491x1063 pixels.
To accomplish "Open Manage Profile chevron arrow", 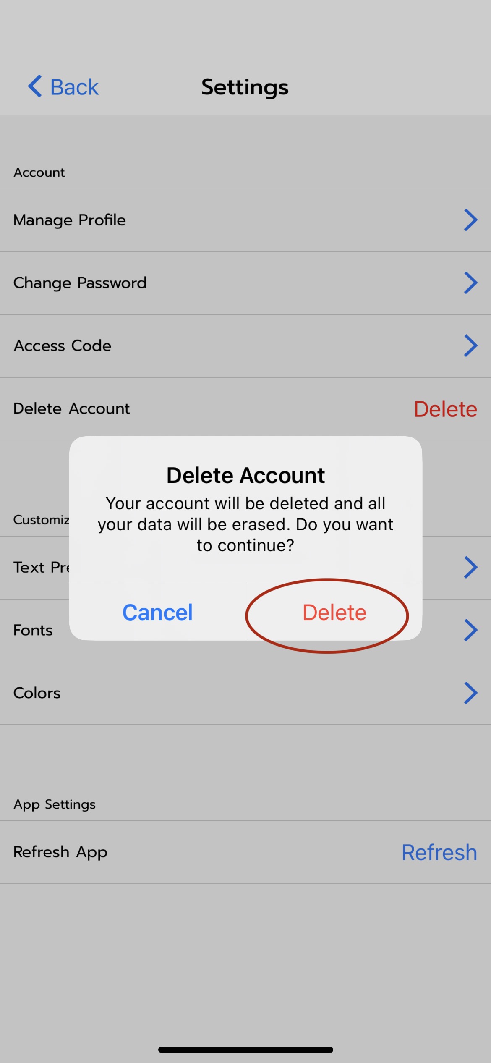I will [470, 220].
